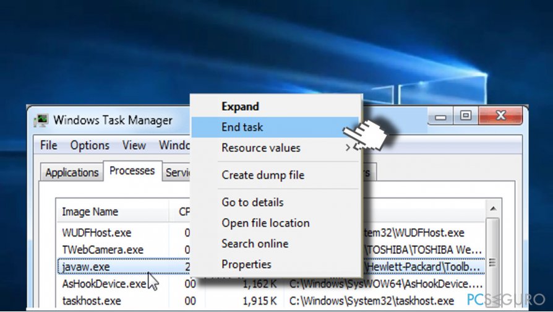This screenshot has height=312, width=553.
Task: Select Expand in the context menu
Action: (240, 106)
